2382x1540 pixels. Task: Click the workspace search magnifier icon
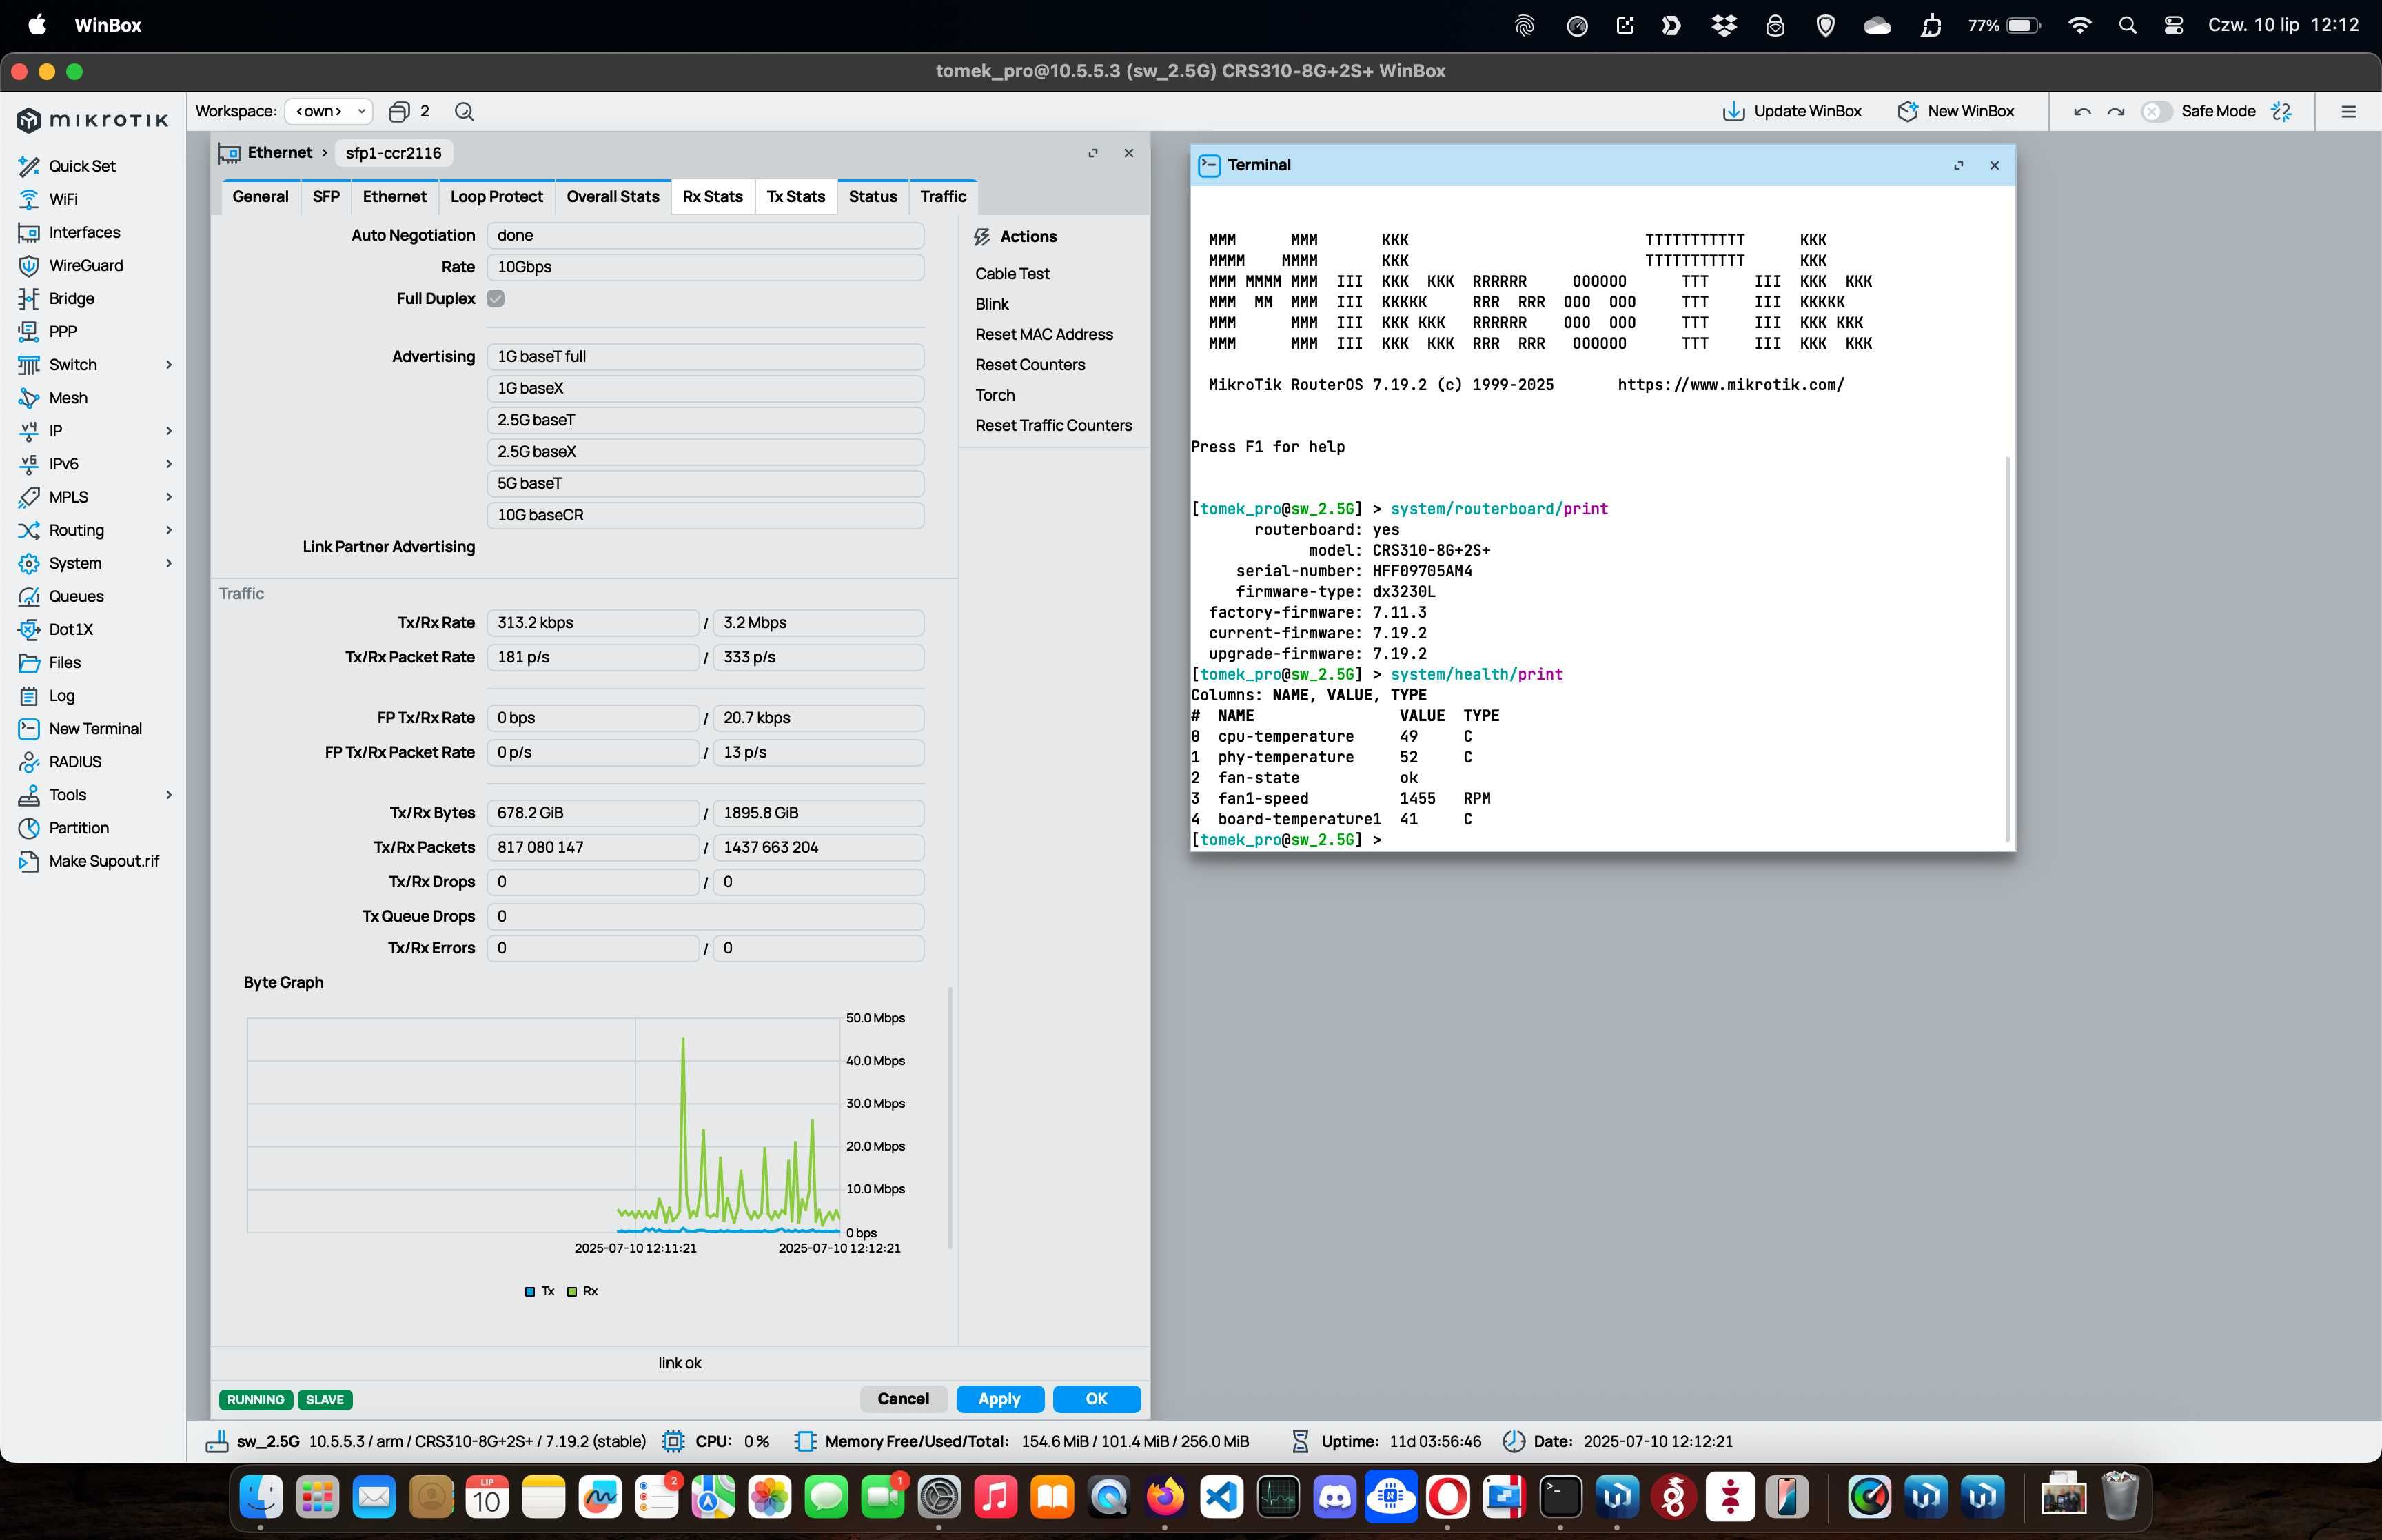point(464,111)
